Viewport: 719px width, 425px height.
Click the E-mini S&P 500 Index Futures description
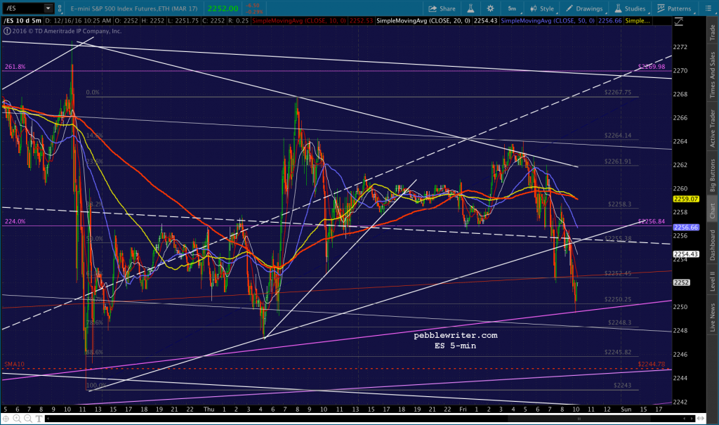pyautogui.click(x=134, y=8)
